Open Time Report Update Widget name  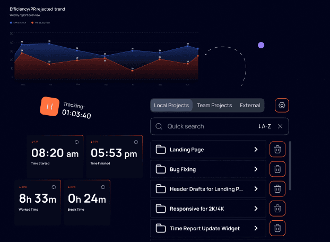click(205, 228)
